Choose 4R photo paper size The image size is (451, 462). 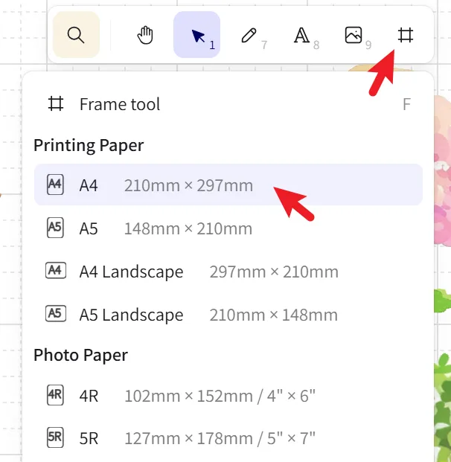tap(228, 395)
